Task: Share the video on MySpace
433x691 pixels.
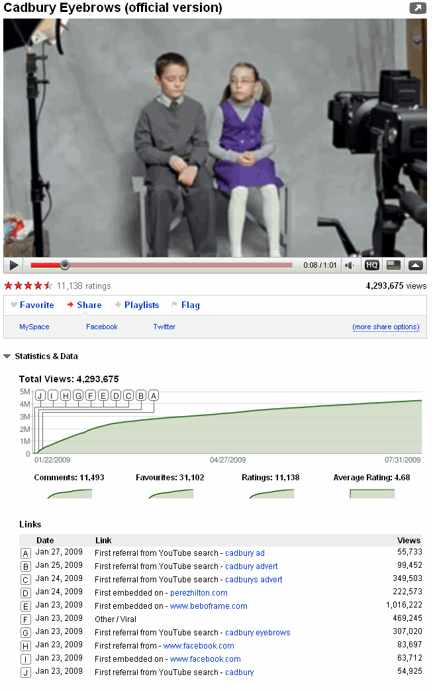Action: click(34, 327)
